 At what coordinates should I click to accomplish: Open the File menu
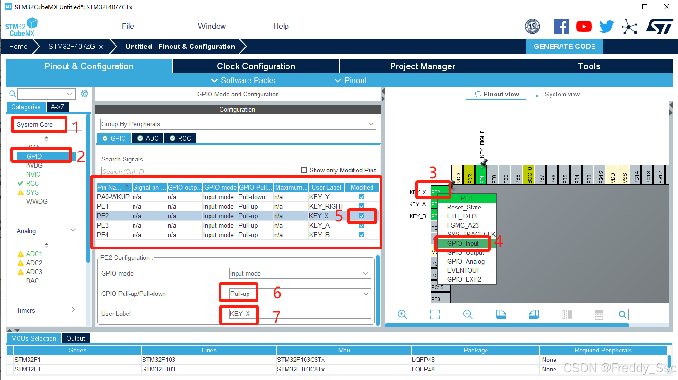(x=128, y=26)
